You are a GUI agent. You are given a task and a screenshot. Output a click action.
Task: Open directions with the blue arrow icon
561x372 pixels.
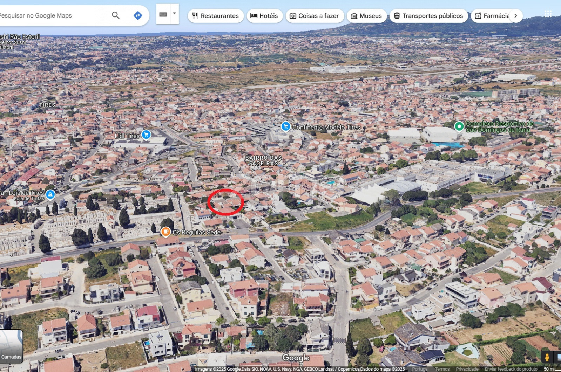(x=138, y=15)
